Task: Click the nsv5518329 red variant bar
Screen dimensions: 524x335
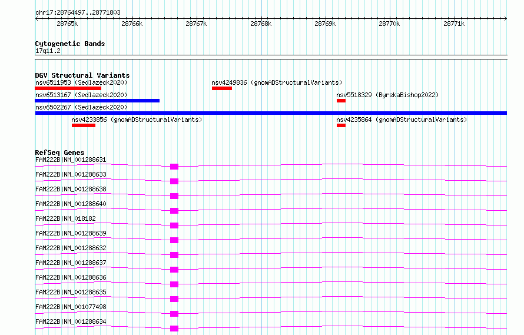Action: [341, 101]
